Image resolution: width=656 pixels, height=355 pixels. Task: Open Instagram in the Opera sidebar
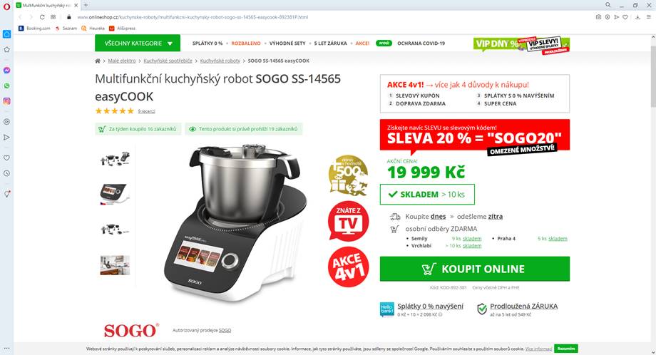(x=6, y=101)
